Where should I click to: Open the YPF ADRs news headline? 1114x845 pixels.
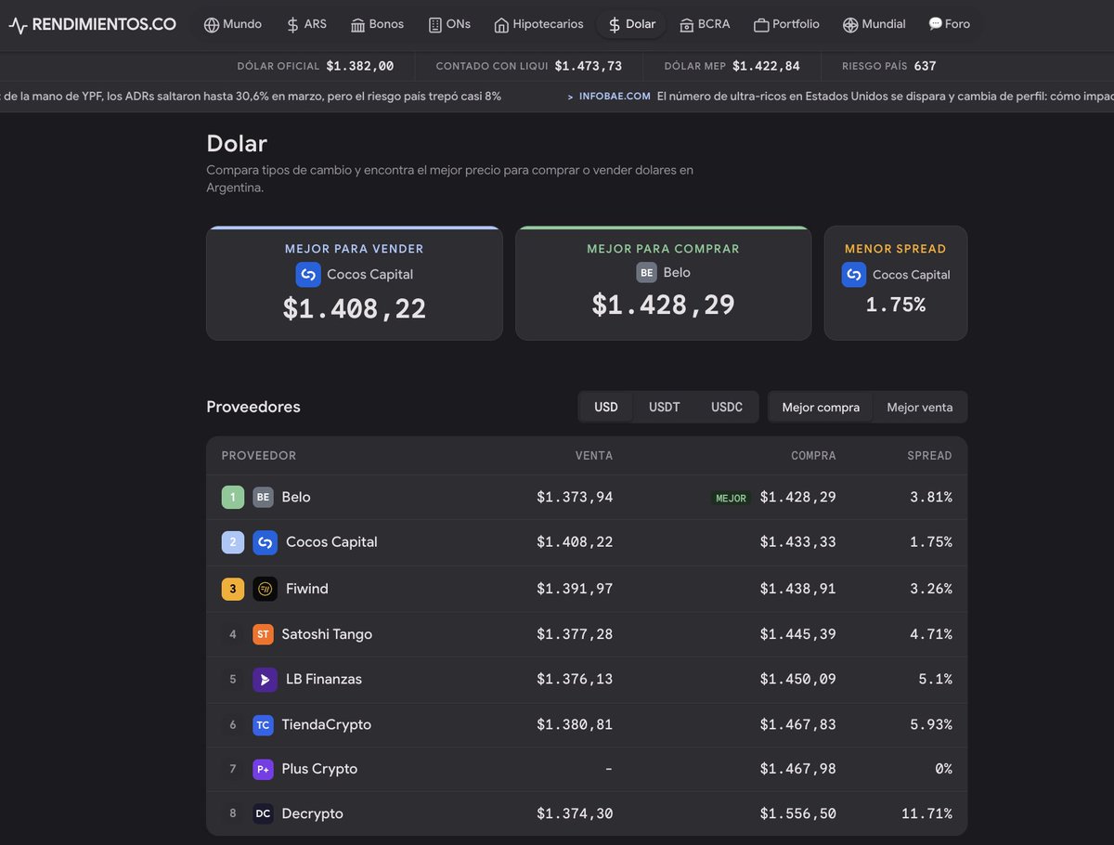(251, 97)
